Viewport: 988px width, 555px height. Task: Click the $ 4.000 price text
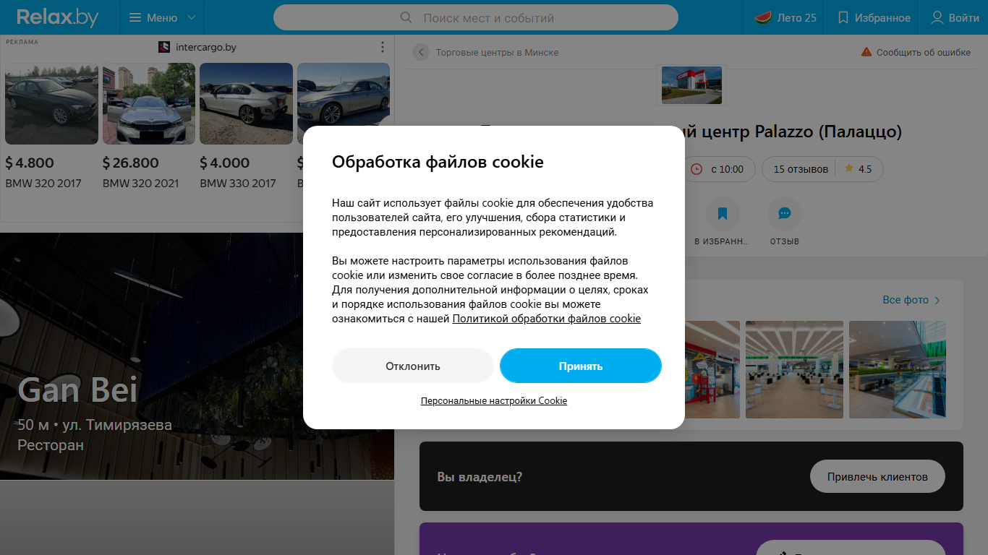coord(225,163)
